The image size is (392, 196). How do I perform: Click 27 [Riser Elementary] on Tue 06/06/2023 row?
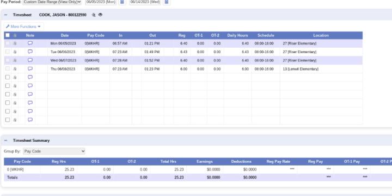coord(299,52)
